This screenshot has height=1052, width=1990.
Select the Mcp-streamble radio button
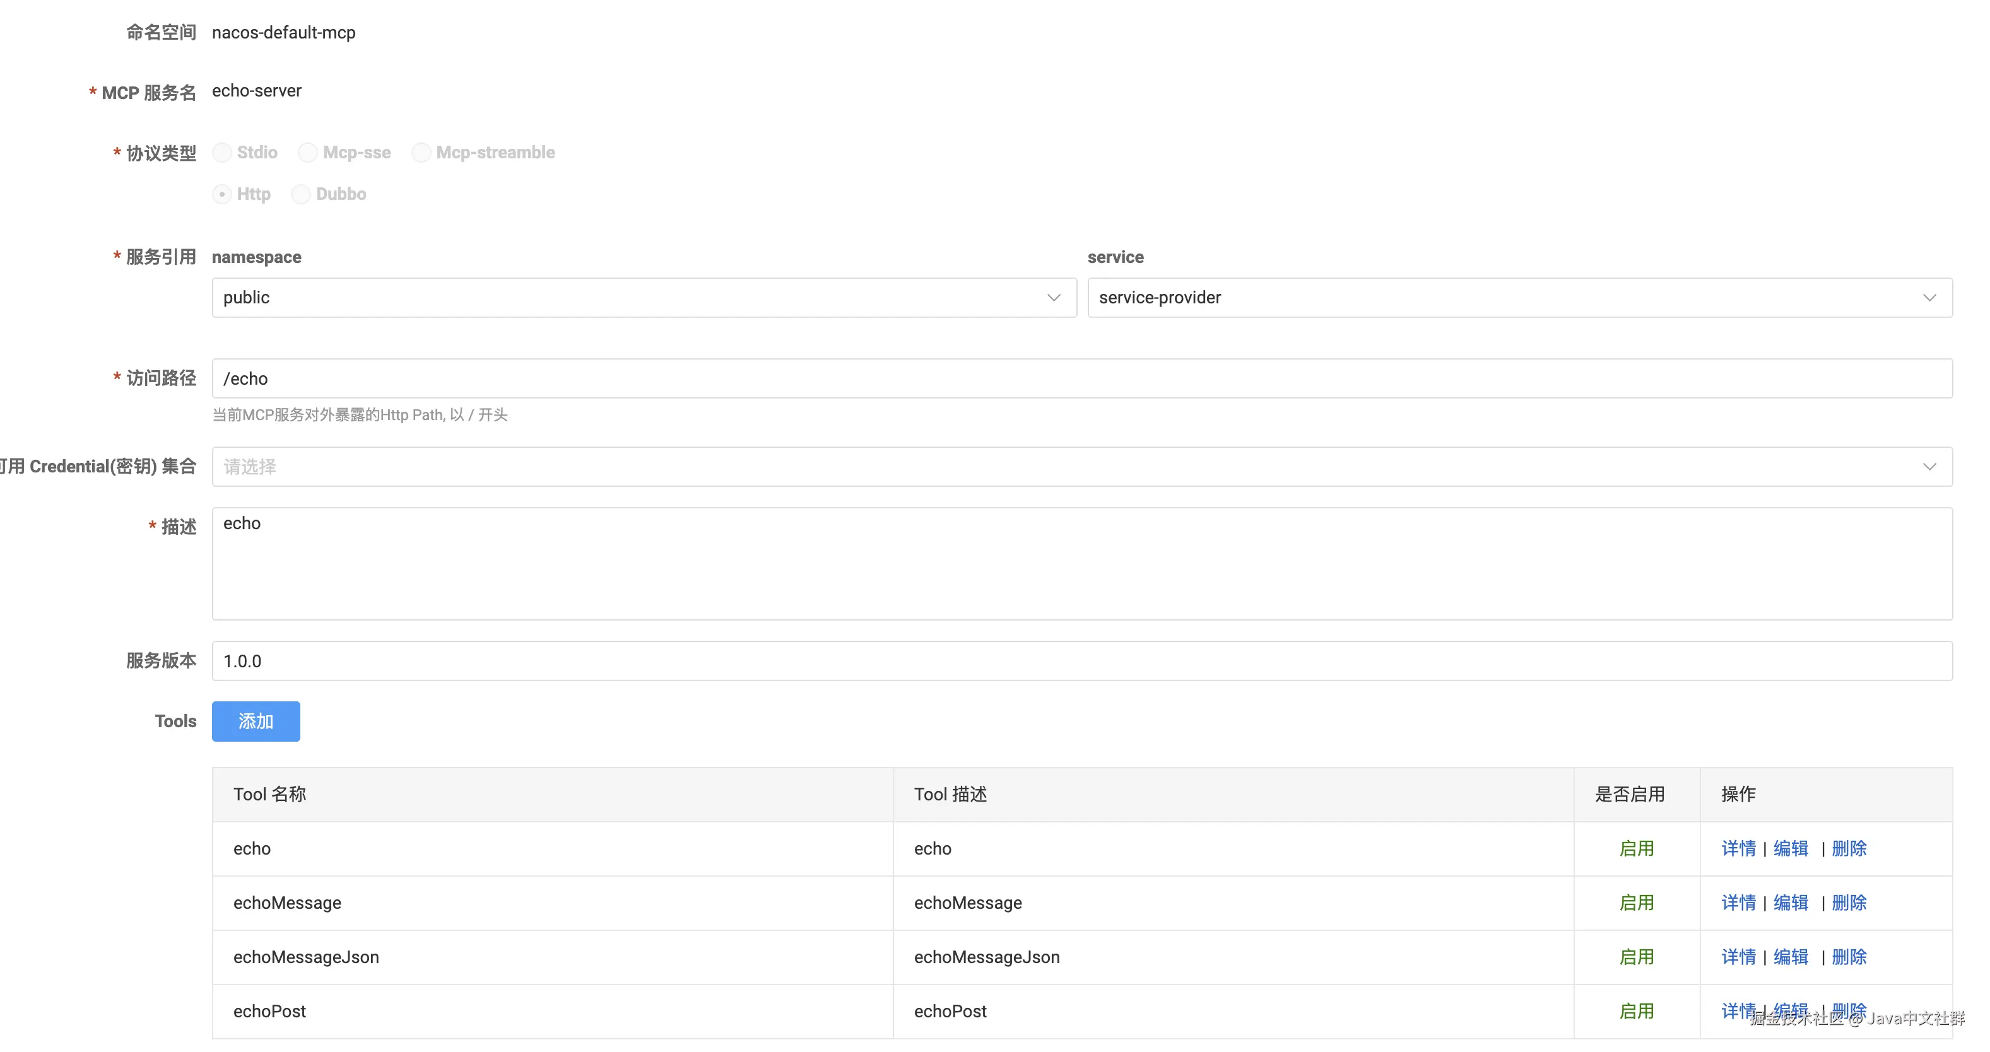coord(422,152)
